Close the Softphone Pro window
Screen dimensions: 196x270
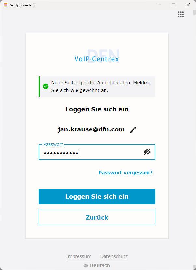188,5
